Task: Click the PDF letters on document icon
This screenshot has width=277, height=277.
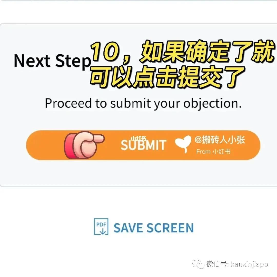Action: (x=101, y=224)
